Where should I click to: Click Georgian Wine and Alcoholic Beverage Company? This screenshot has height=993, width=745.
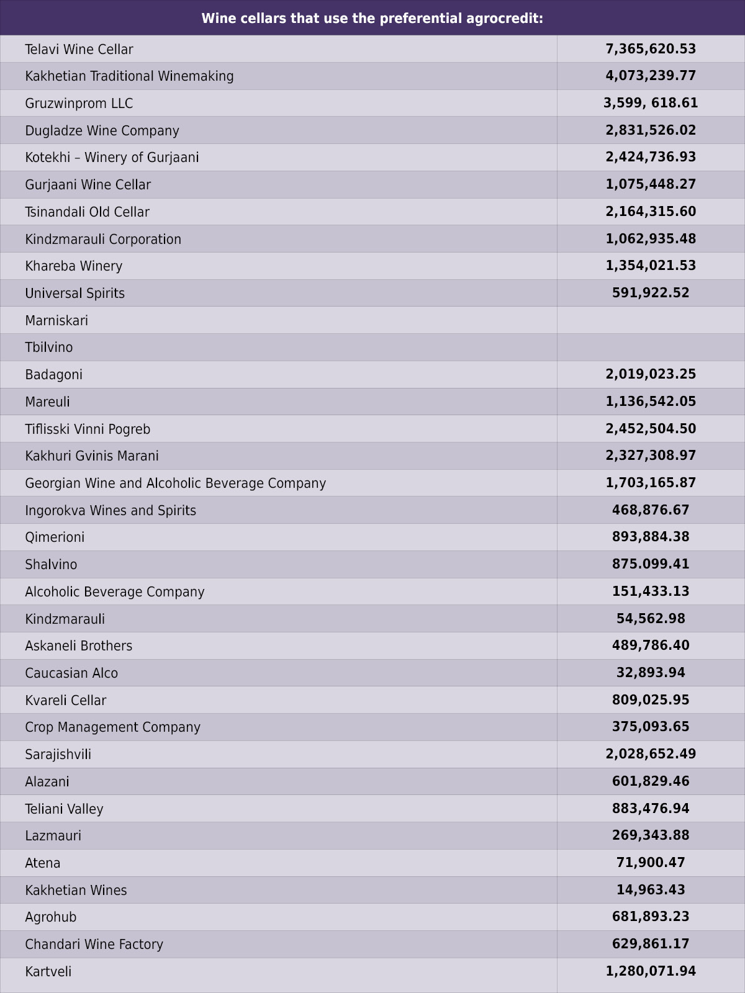pos(175,483)
